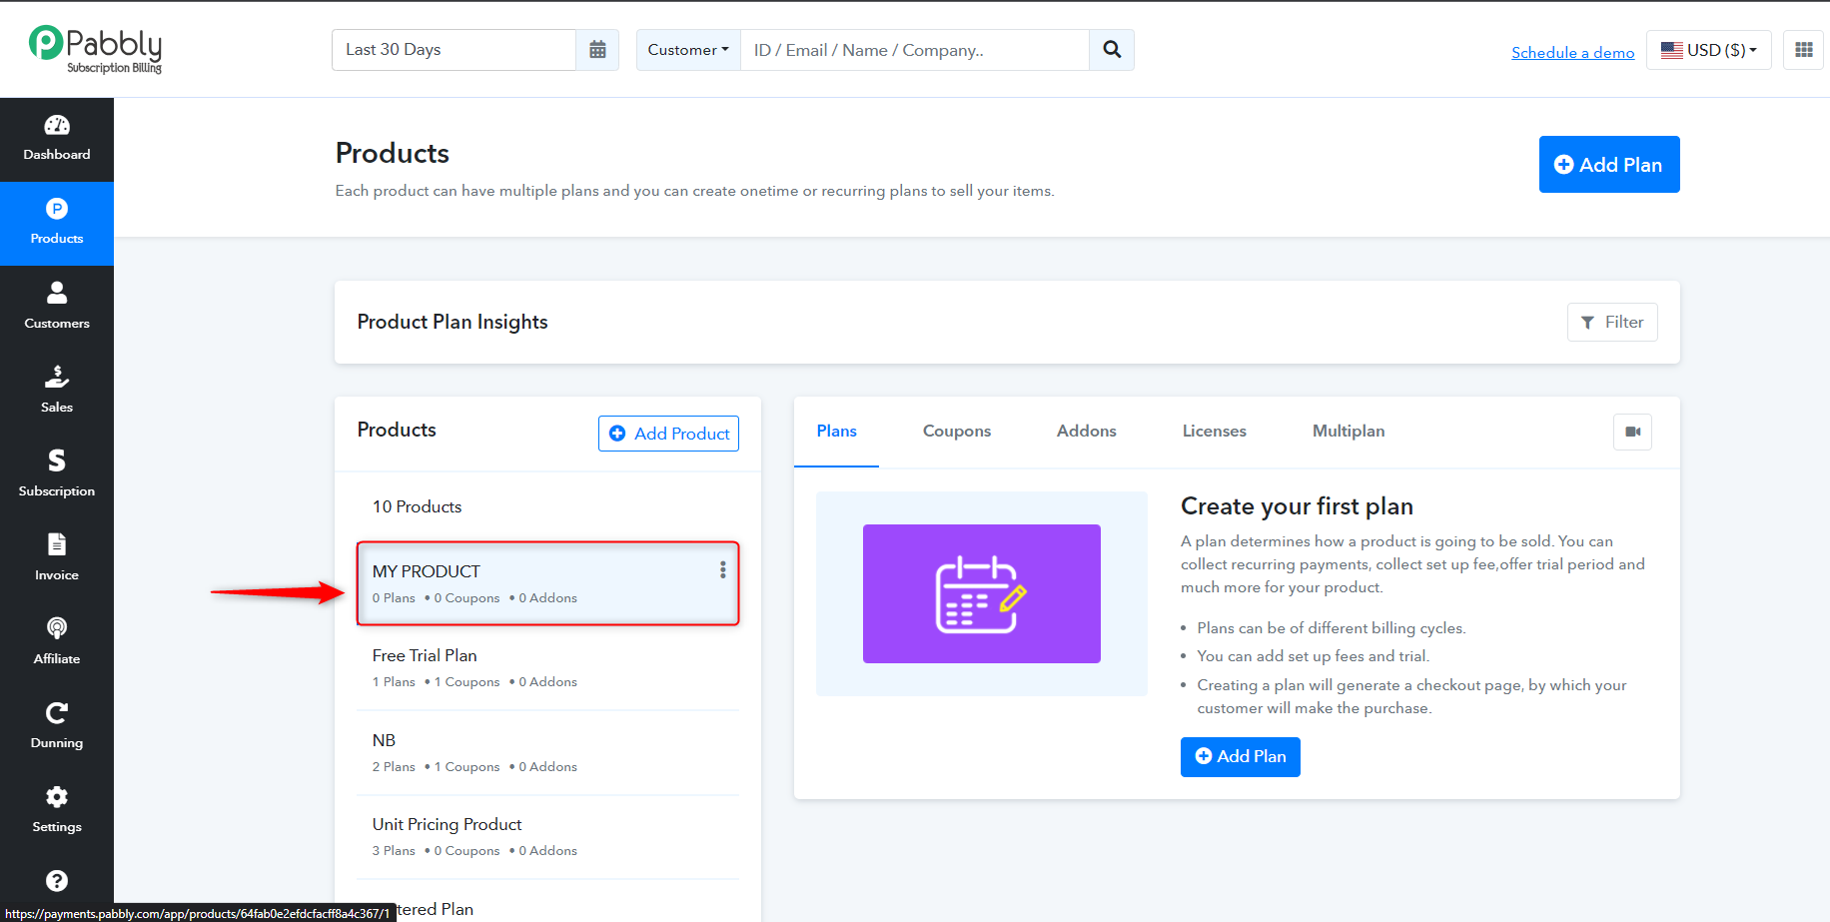
Task: Open the Affiliate section icon
Action: pos(57,628)
